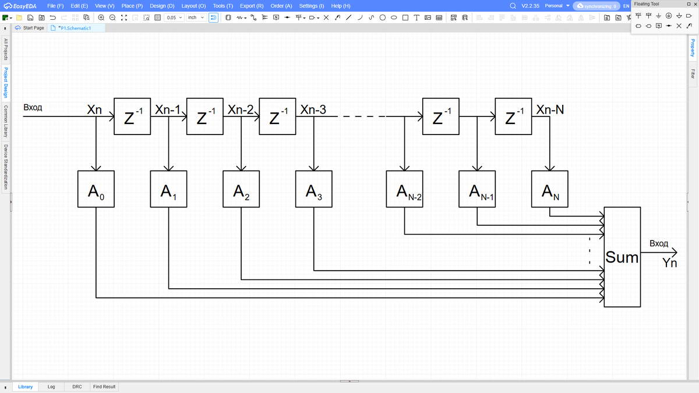Open the Tools menu
This screenshot has height=393, width=699.
[x=223, y=6]
